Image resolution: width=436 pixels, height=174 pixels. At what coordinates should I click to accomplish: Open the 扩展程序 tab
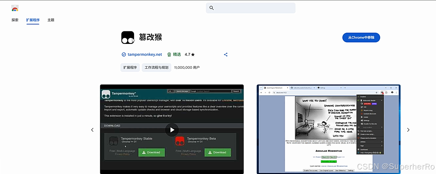tap(33, 20)
